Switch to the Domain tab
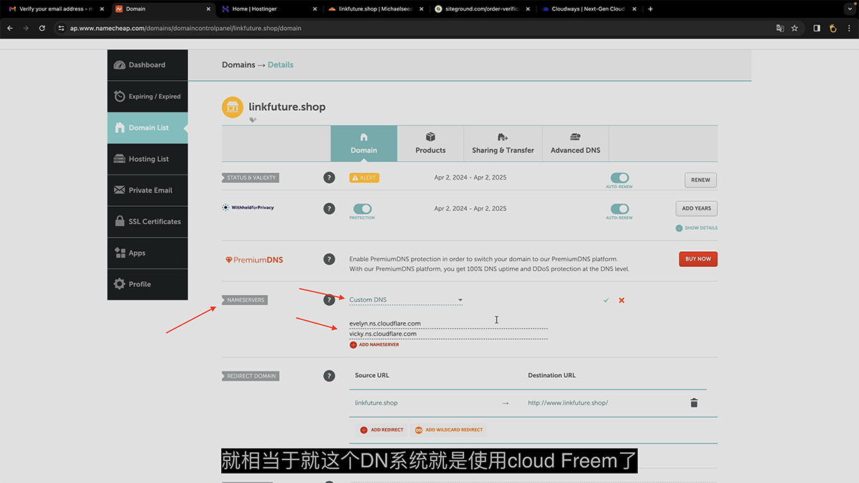 pyautogui.click(x=364, y=143)
